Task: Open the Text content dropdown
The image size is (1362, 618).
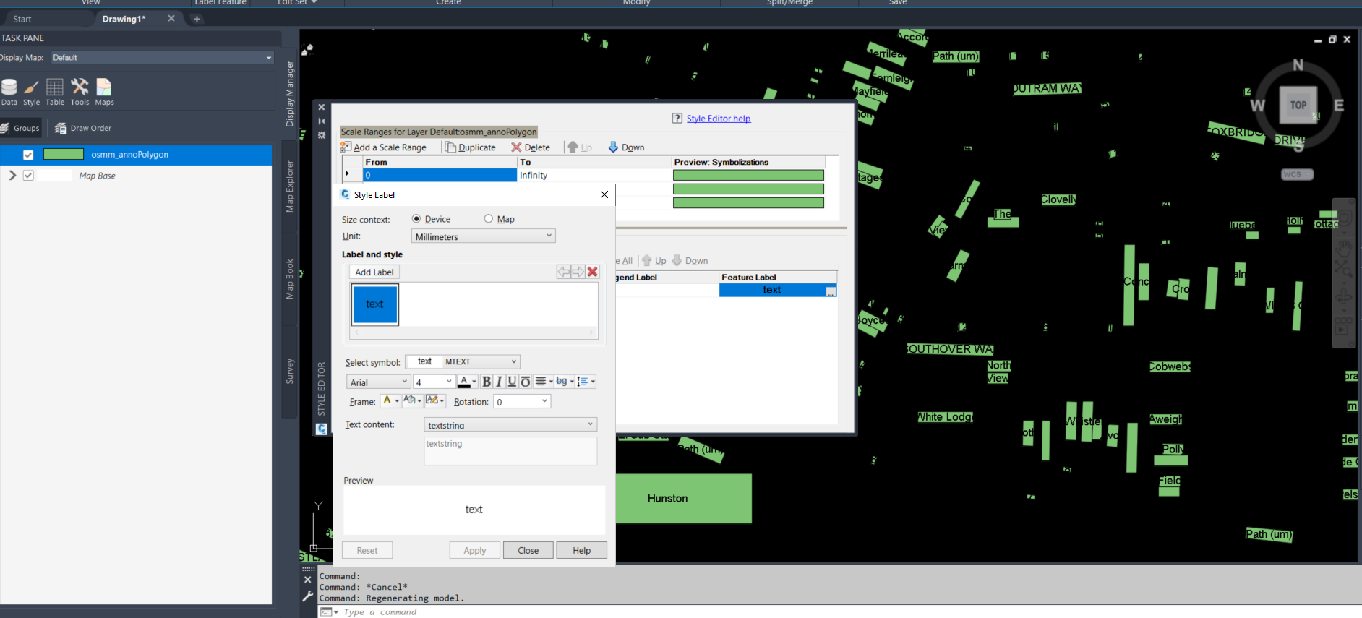Action: 510,425
